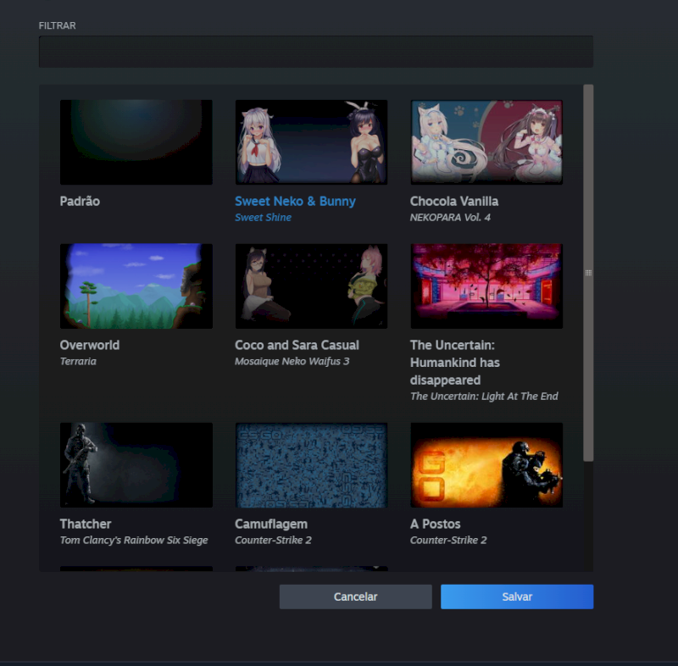Viewport: 678px width, 666px height.
Task: Click 'Counter-Strike 2' under Camuflagem
Action: coord(273,541)
